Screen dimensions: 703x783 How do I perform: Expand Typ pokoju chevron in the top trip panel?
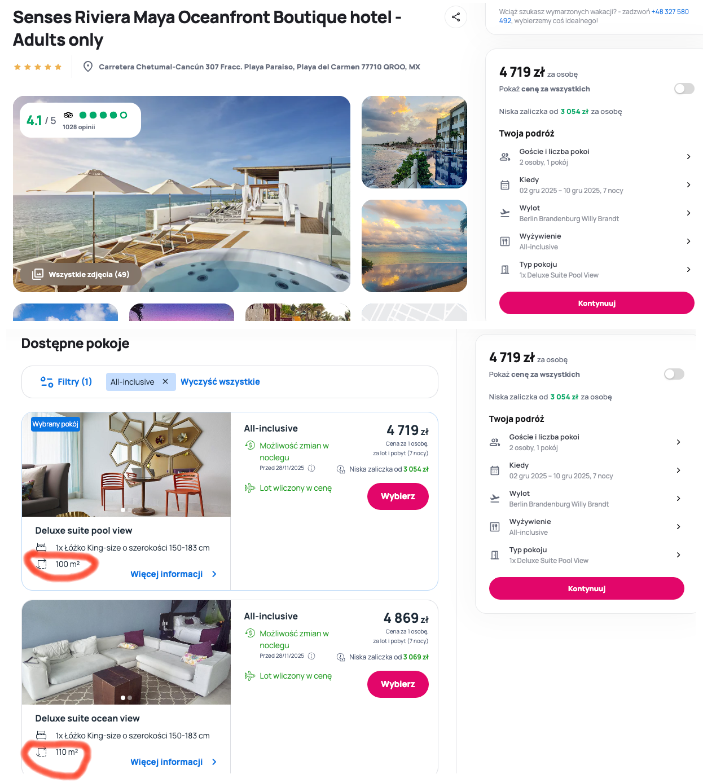688,270
